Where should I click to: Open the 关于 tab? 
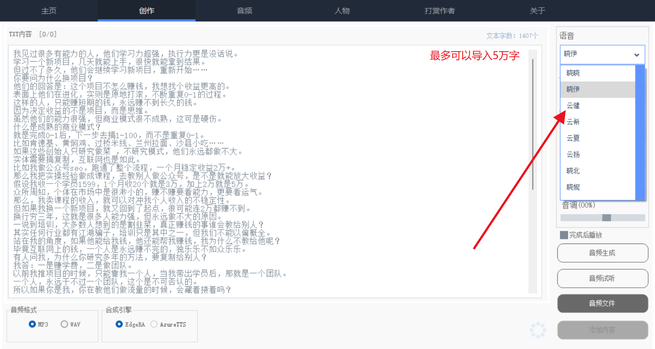(x=537, y=11)
